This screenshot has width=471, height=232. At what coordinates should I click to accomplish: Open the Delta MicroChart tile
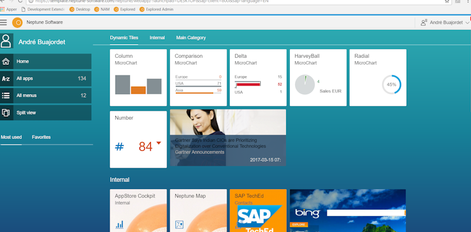tap(258, 78)
